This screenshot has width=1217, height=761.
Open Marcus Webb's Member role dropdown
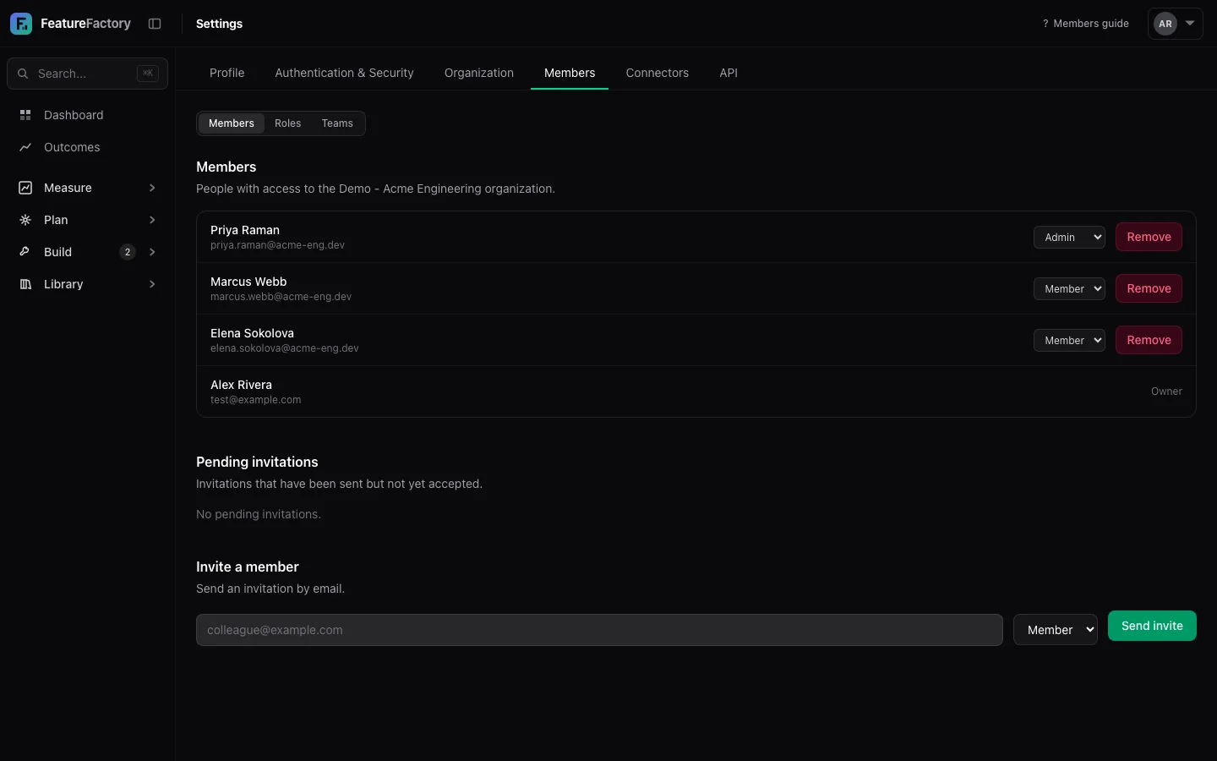point(1069,289)
